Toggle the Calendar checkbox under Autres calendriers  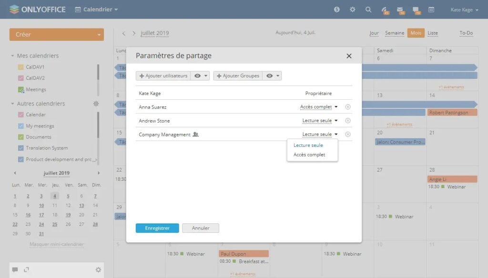21,115
